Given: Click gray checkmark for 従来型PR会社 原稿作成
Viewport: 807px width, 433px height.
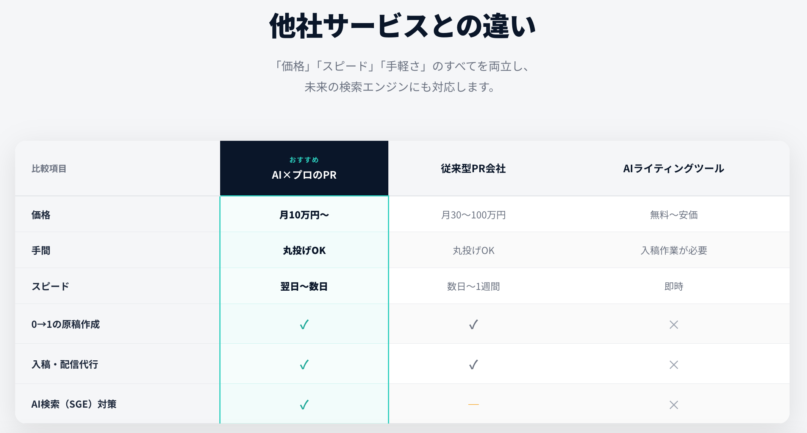Looking at the screenshot, I should (474, 324).
